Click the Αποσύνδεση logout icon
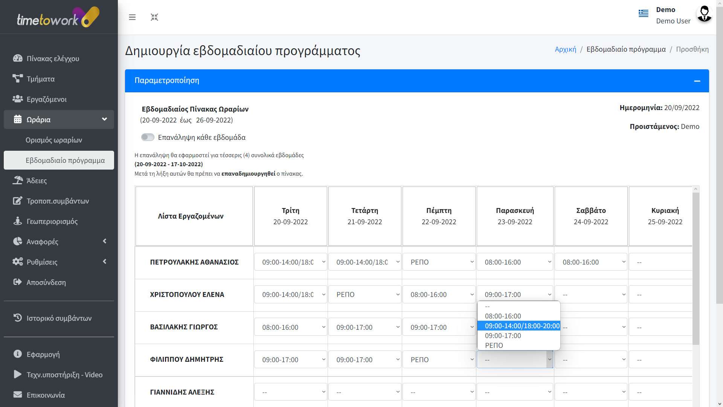 (x=17, y=282)
